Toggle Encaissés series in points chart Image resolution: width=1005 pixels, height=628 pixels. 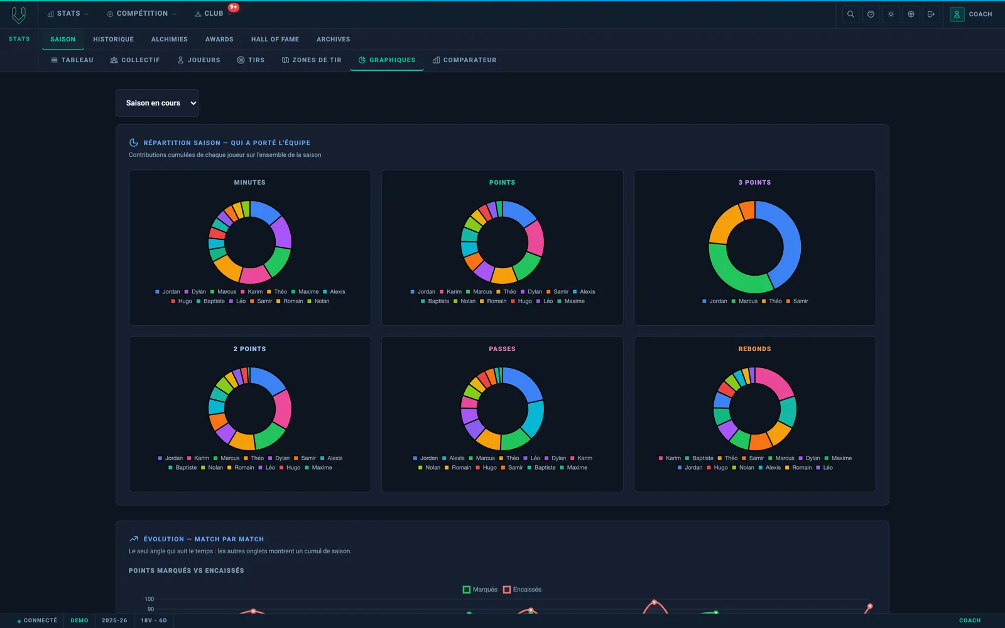tap(522, 590)
